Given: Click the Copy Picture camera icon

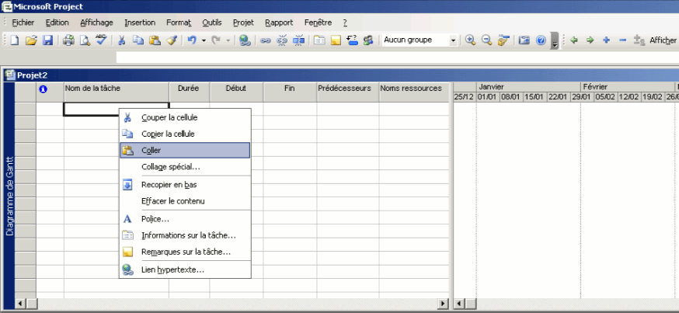Looking at the screenshot, I should [x=524, y=40].
